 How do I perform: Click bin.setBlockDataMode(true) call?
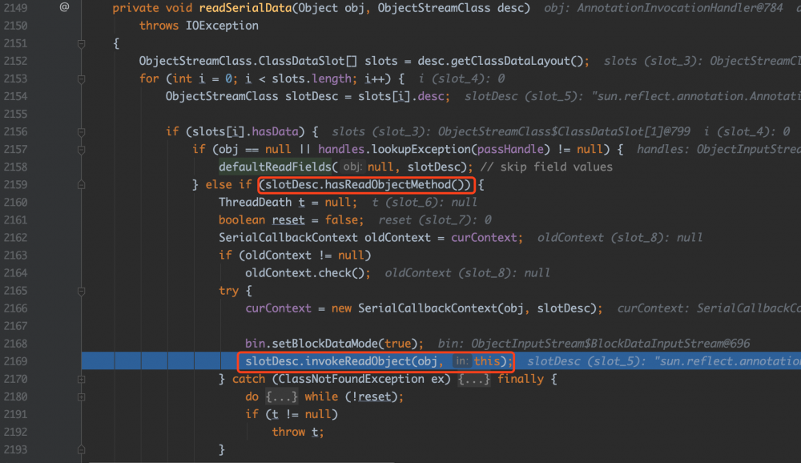(331, 344)
